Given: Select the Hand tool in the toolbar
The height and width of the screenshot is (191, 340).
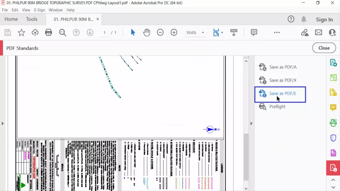Looking at the screenshot, I should click(146, 32).
